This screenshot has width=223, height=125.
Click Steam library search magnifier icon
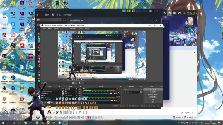[38, 29]
